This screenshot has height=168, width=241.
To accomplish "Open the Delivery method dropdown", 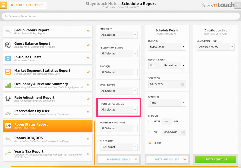I will tap(216, 47).
